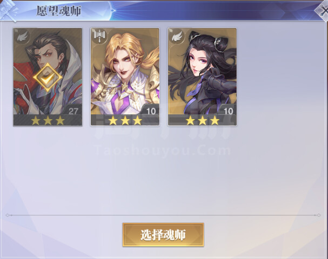Click the level 10 badge on the blonde card

(151, 111)
